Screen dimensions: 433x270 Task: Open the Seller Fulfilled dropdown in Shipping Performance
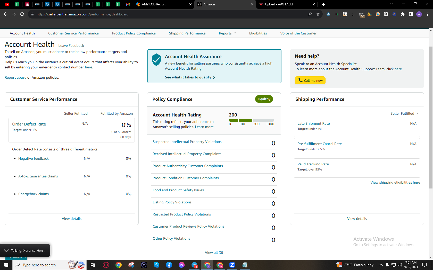404,113
